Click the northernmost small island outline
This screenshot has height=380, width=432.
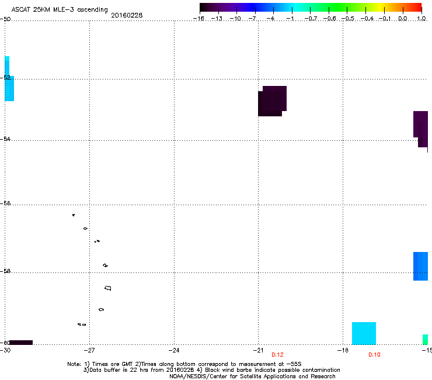pos(74,215)
